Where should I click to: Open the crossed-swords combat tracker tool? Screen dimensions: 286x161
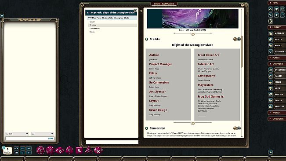(270, 9)
